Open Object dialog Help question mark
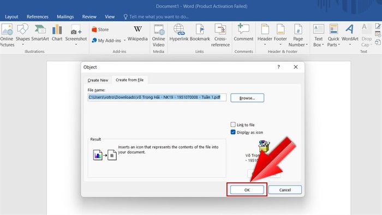This screenshot has height=215, width=382. point(278,67)
